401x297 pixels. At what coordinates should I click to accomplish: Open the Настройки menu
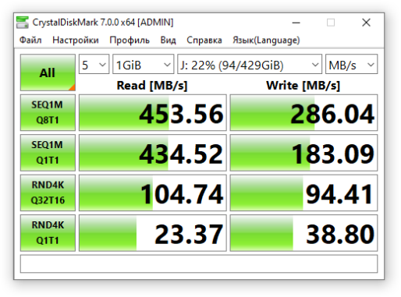(x=76, y=40)
